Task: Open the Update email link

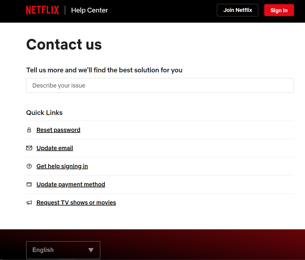Action: 55,148
